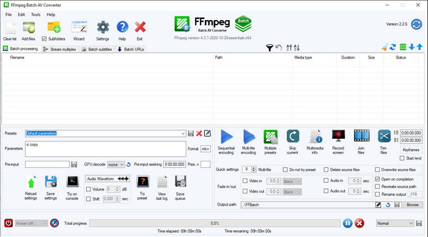This screenshot has height=237, width=428.
Task: Sort the list descending
Action: (297, 48)
